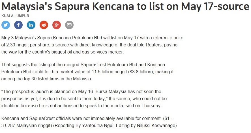
Task: Share the article on Facebook
Action: tap(18, 25)
